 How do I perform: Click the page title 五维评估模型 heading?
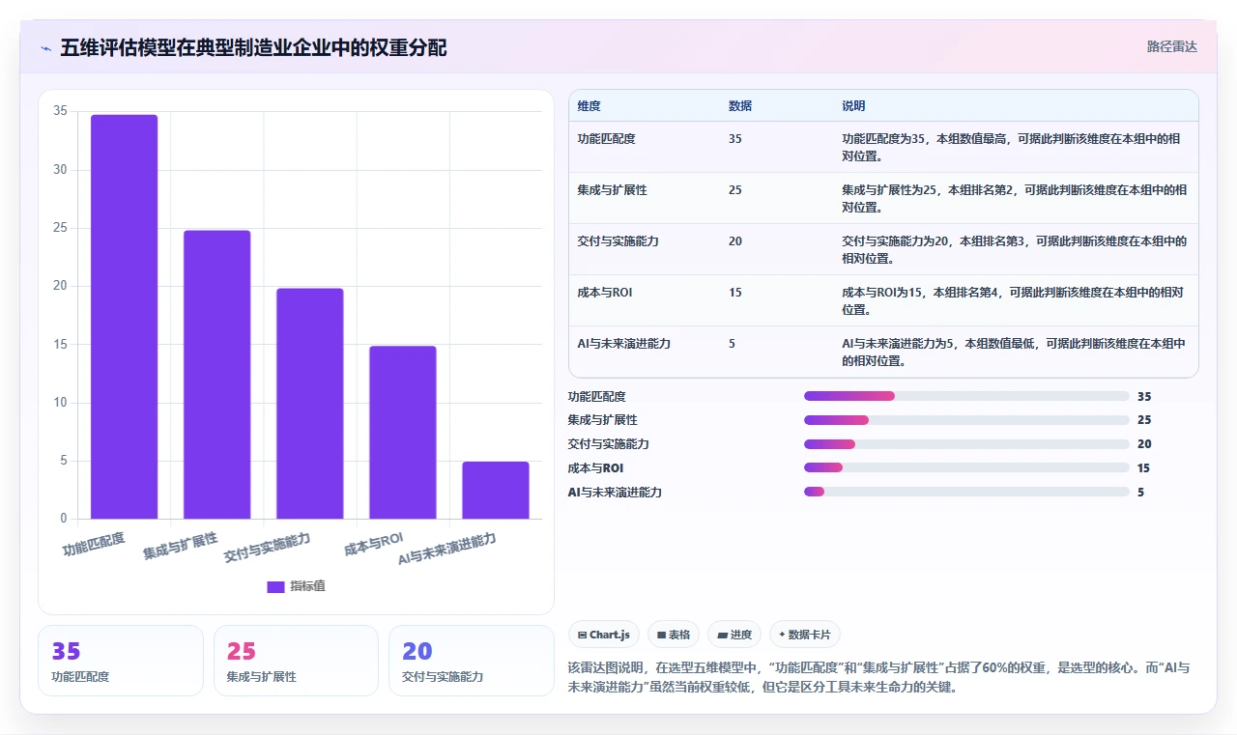tap(253, 47)
